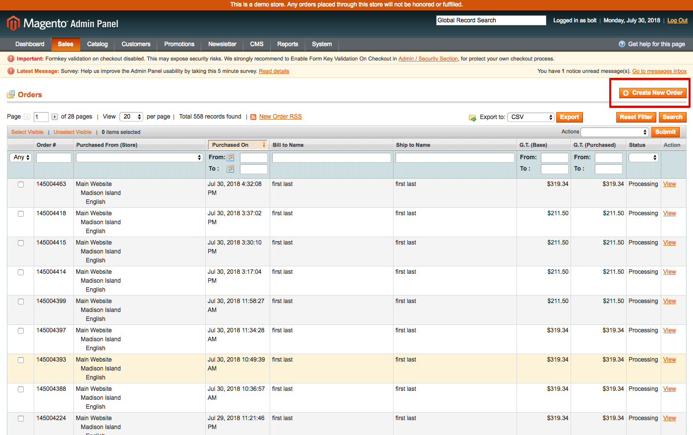This screenshot has width=693, height=435.
Task: Open the Purchased On From calendar icon
Action: (x=231, y=158)
